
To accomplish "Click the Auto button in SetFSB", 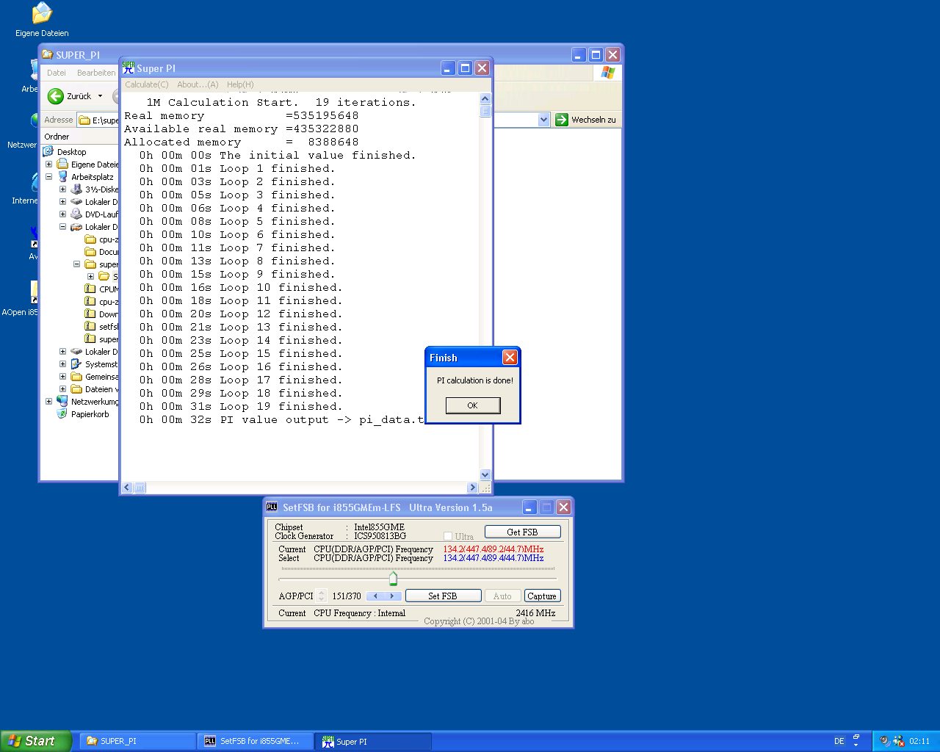I will coord(502,596).
